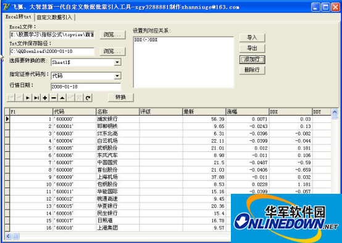342x243 pixels.
Task: Browse for the Excel file
Action: [112, 35]
